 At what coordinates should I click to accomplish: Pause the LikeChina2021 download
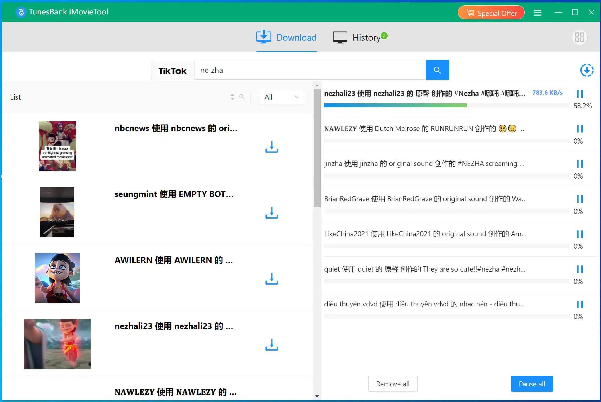point(580,234)
